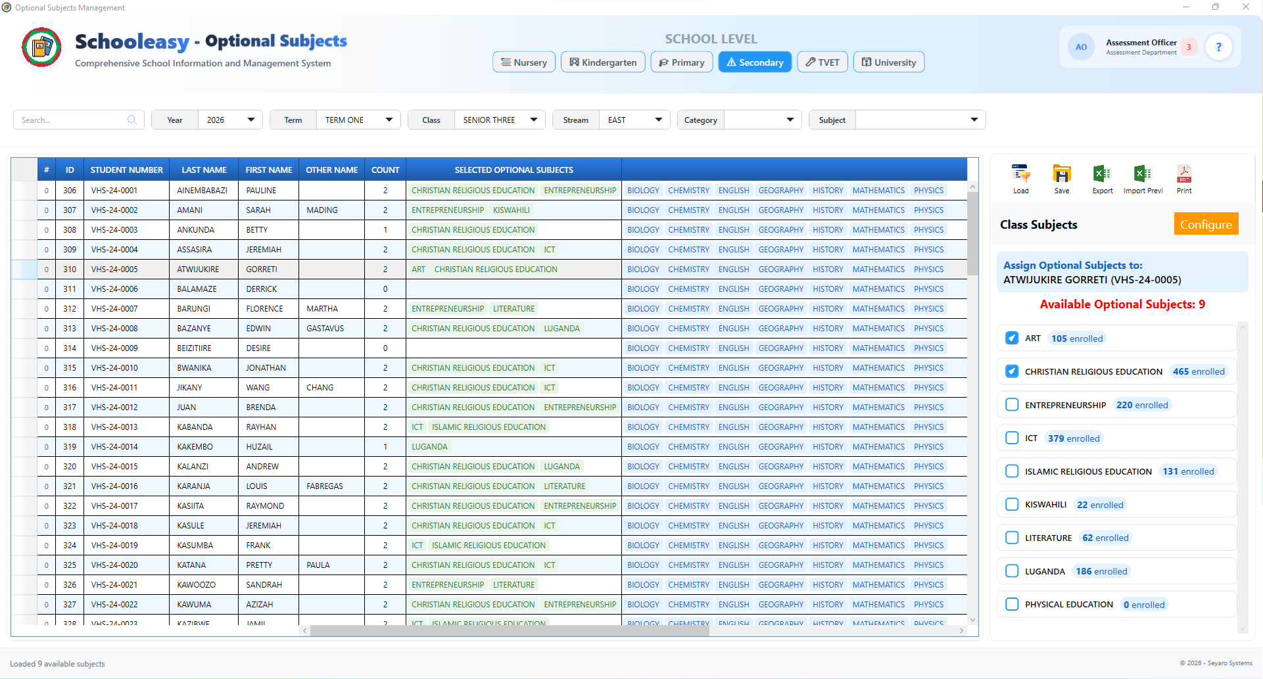Check the PHYSICAL EDUCATION checkbox
1263x679 pixels.
tap(1012, 604)
